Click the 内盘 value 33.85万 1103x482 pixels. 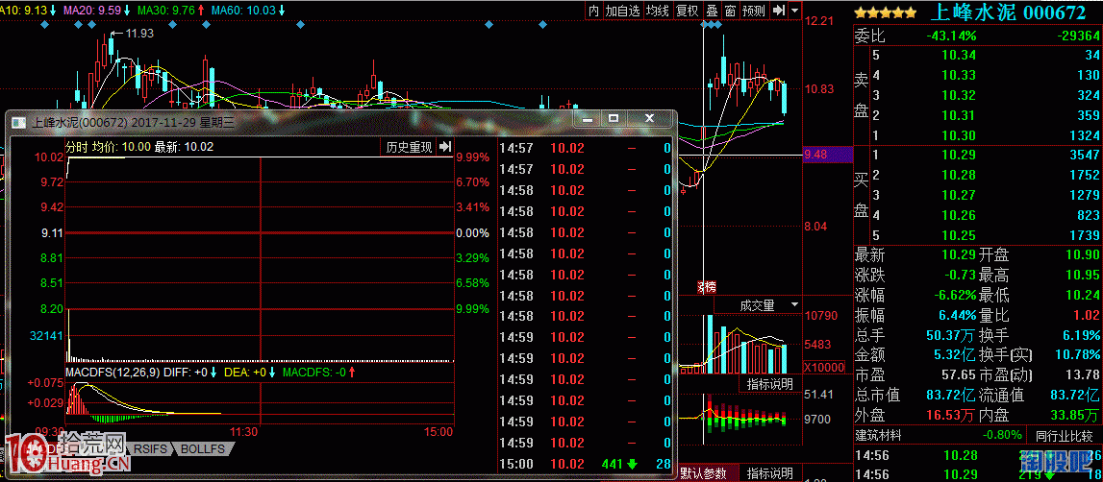click(1077, 415)
